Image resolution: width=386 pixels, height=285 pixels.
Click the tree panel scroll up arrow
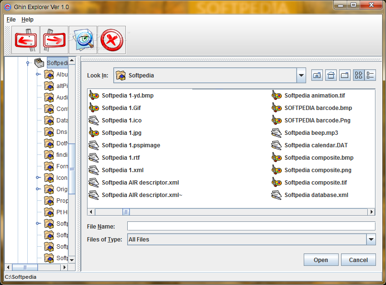72,60
